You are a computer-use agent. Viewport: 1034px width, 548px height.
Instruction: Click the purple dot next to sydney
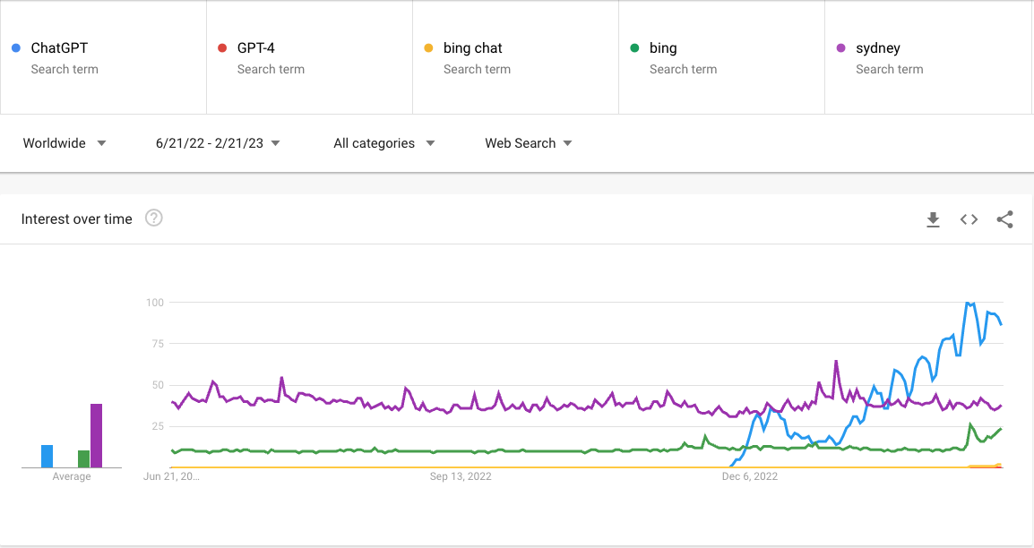point(840,48)
